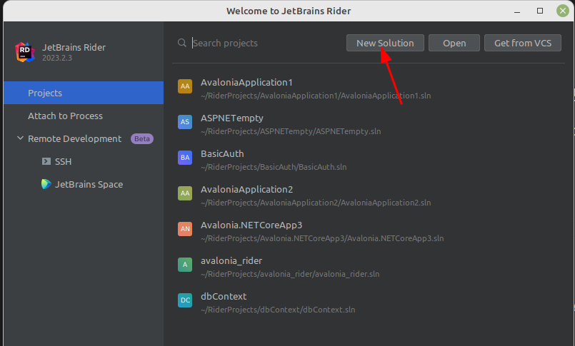Viewport: 575px width, 346px height.
Task: Click the dbContext DC project icon
Action: [x=185, y=300]
